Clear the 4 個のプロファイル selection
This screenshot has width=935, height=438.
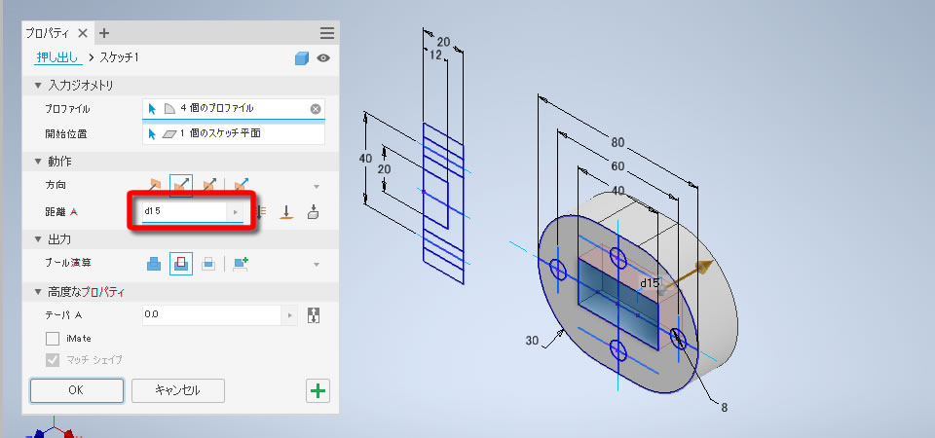tap(316, 109)
